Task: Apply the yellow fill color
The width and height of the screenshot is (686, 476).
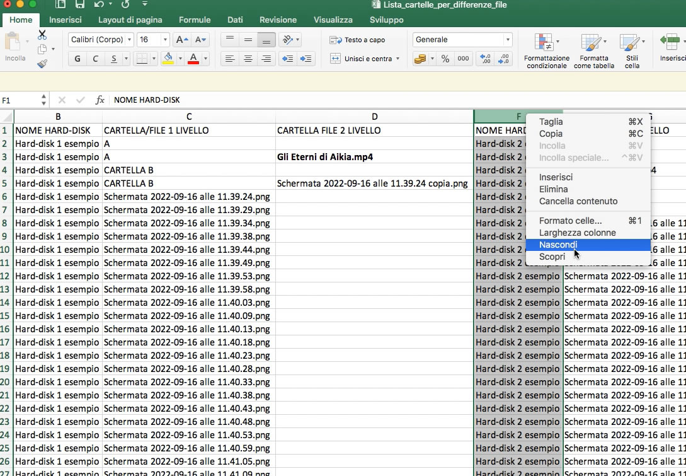Action: tap(168, 59)
